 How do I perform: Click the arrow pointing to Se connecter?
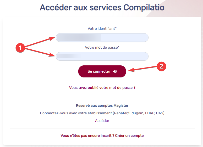tap(143, 69)
